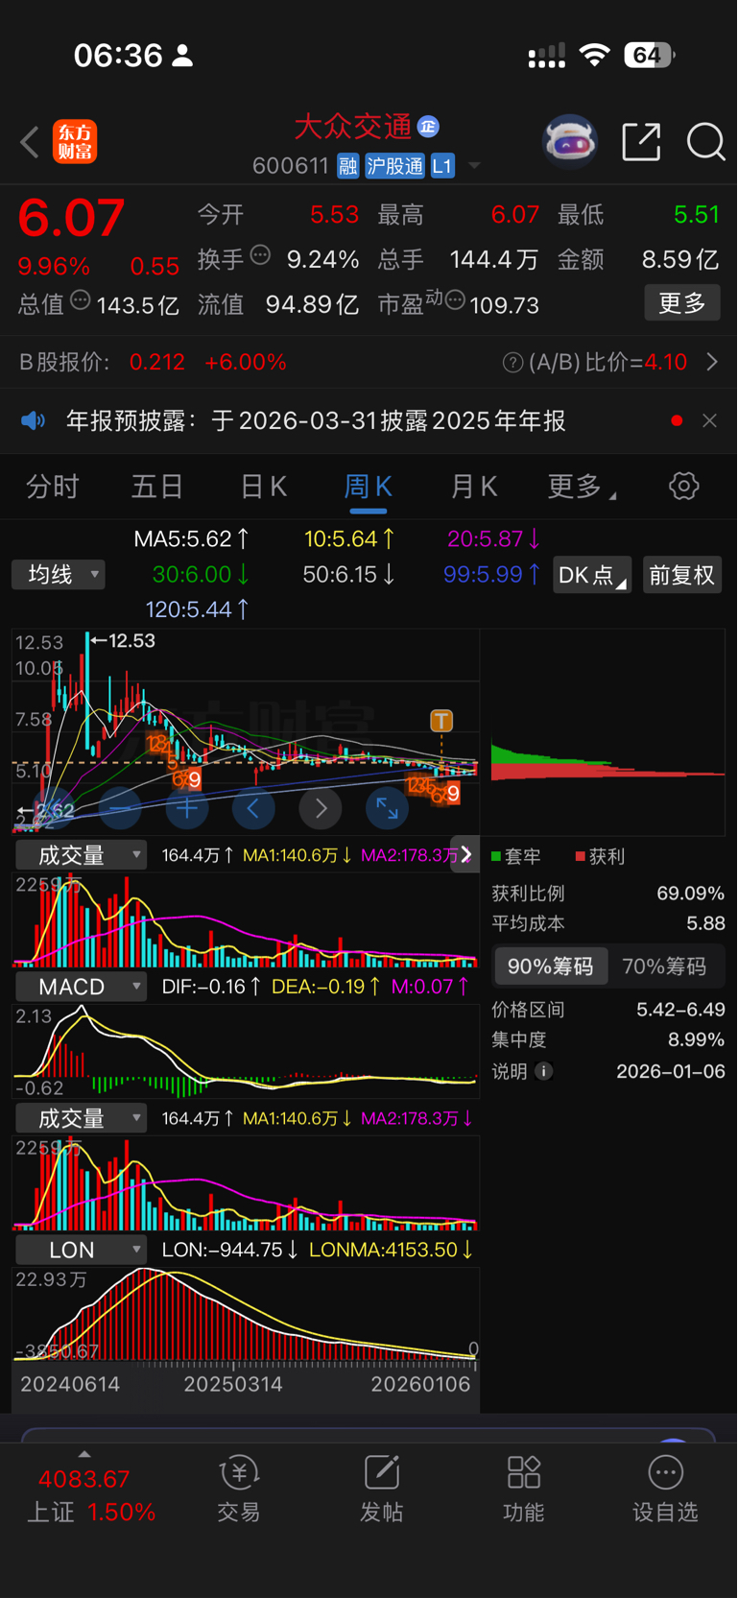
Task: Expand the 更多 chart period menu
Action: 582,487
